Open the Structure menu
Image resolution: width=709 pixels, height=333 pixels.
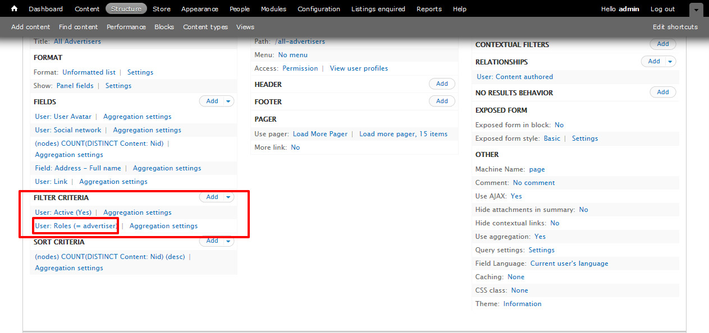126,9
